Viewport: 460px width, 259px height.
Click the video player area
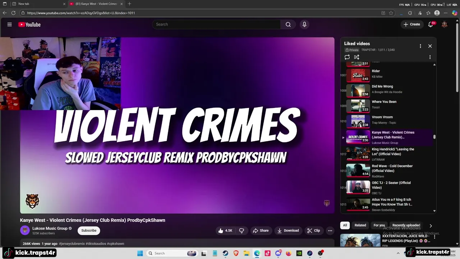[177, 125]
